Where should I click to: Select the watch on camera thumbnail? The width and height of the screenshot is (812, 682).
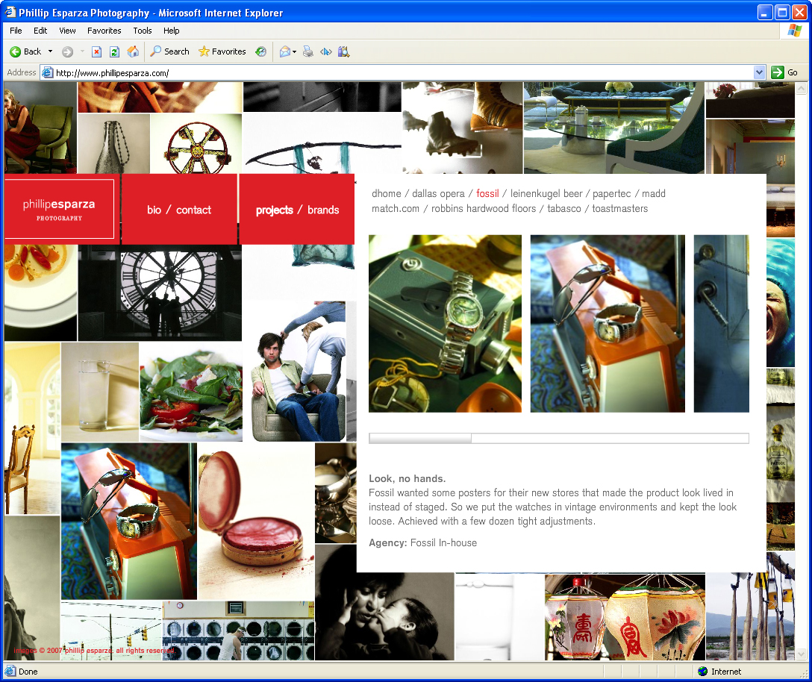pyautogui.click(x=445, y=323)
